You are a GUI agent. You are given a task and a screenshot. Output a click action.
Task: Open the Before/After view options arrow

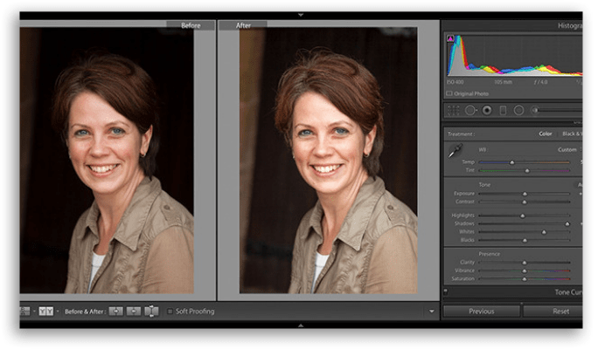click(x=58, y=311)
